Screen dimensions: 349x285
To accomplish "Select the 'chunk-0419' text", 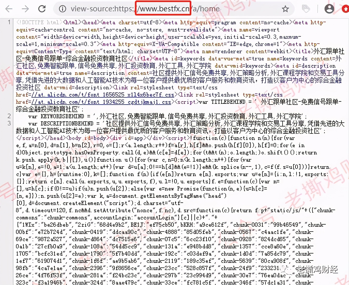I will 87,232.
